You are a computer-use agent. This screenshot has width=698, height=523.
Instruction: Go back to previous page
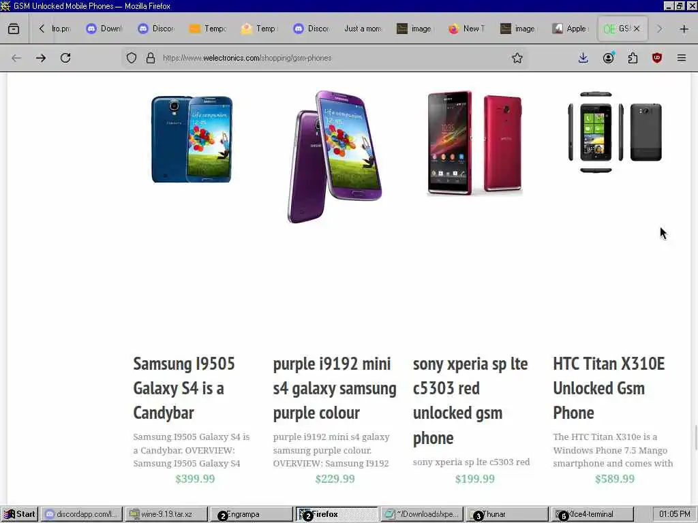[16, 58]
